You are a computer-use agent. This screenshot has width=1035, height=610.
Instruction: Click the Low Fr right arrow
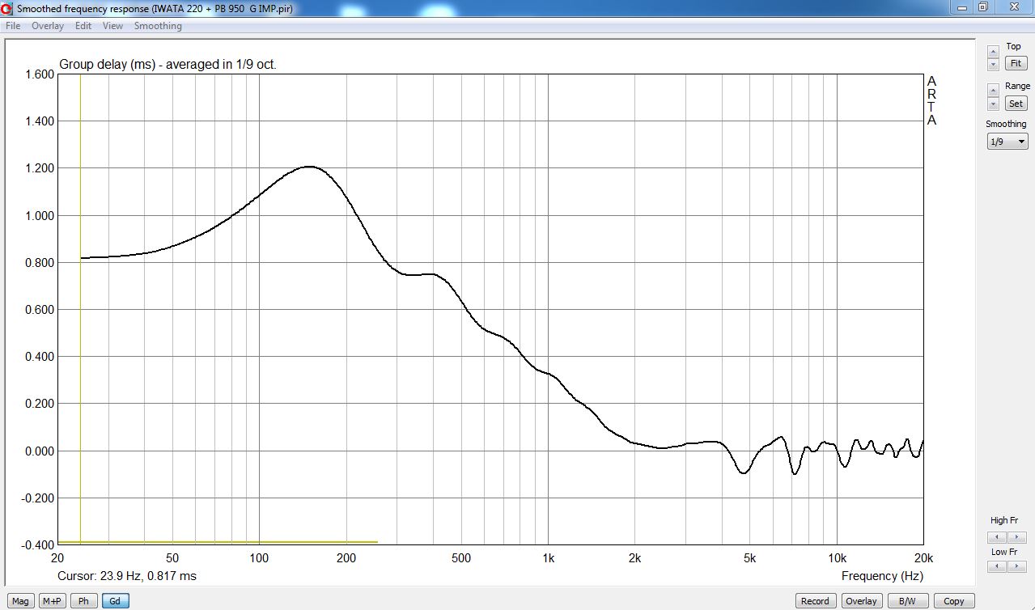(x=1016, y=567)
